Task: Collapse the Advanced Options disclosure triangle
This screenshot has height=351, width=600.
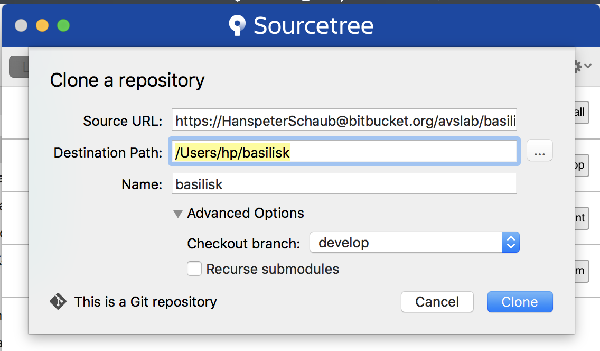Action: 178,214
